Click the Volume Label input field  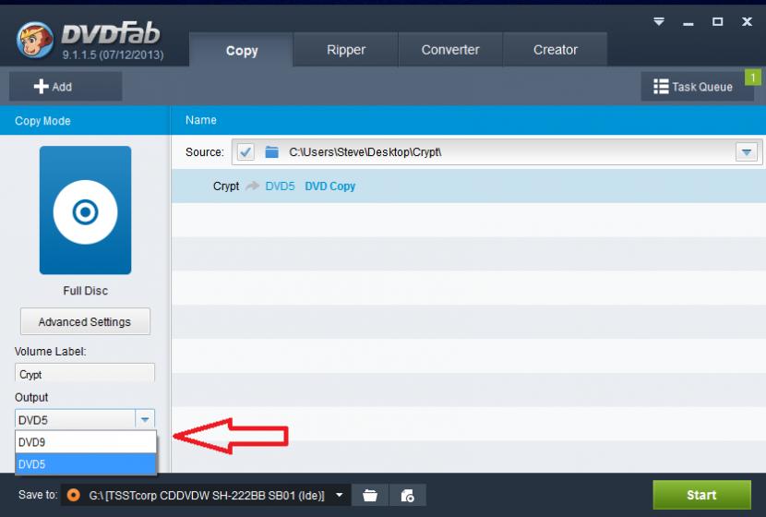[x=85, y=374]
